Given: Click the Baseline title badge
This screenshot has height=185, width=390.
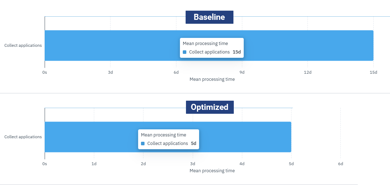Looking at the screenshot, I should (209, 17).
